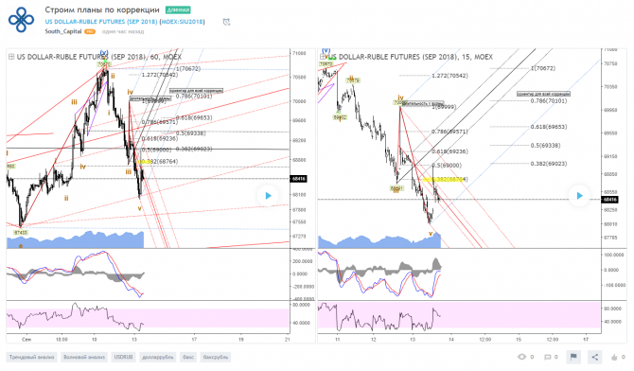Select the баксрубль tag
Viewport: 634px width, 371px height.
216,357
